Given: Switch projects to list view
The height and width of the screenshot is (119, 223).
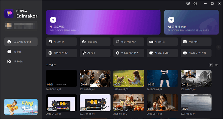Looking at the screenshot, I should pyautogui.click(x=217, y=65).
